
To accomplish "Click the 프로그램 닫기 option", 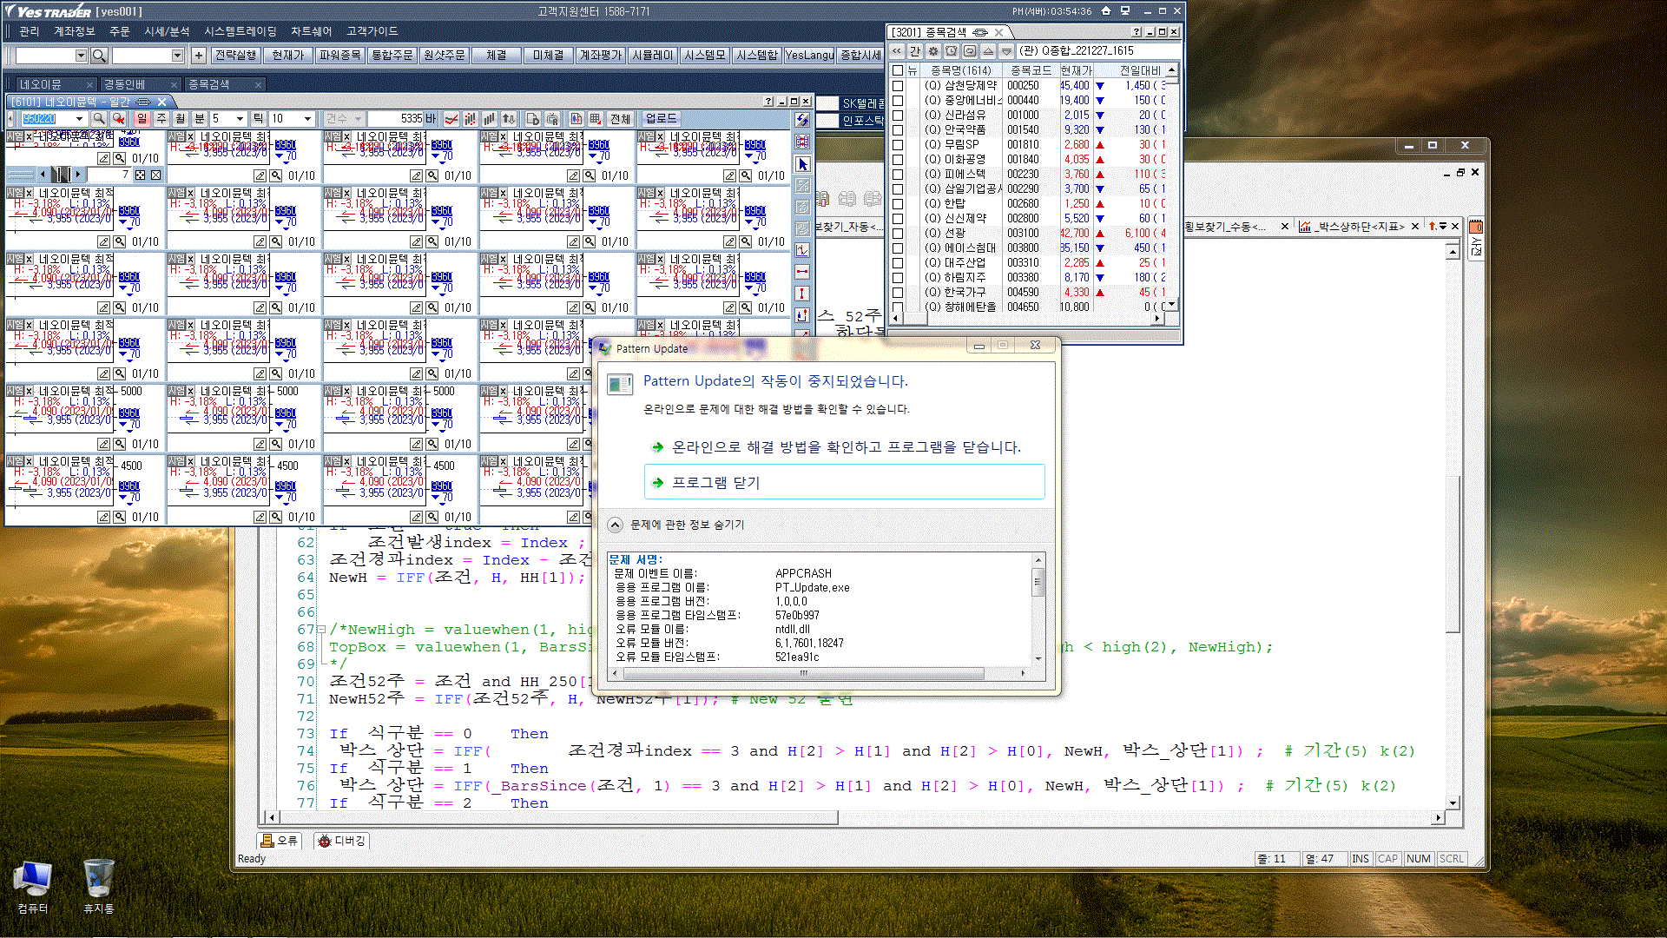I will coord(715,483).
